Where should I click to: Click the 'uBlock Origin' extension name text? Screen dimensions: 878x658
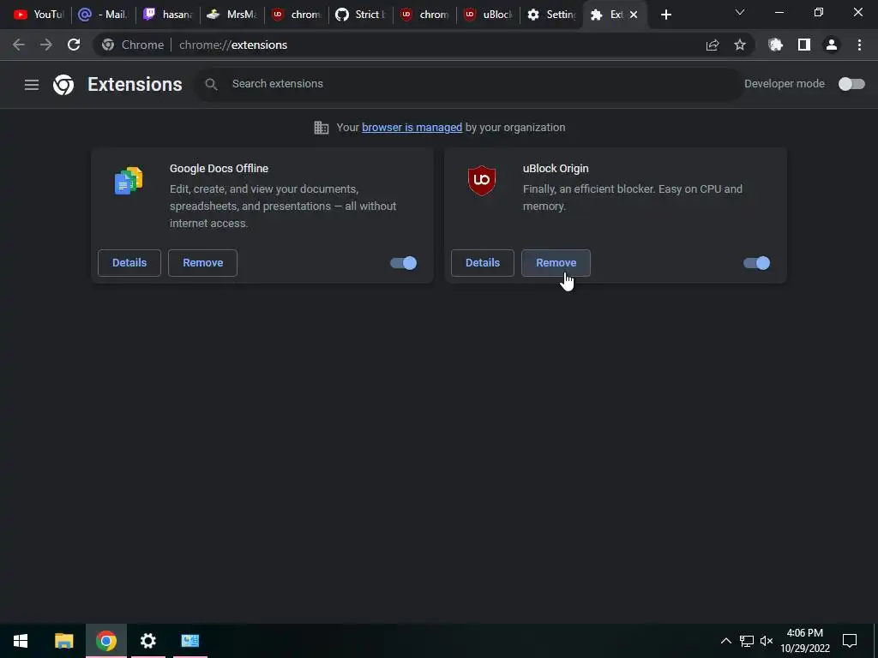point(556,169)
